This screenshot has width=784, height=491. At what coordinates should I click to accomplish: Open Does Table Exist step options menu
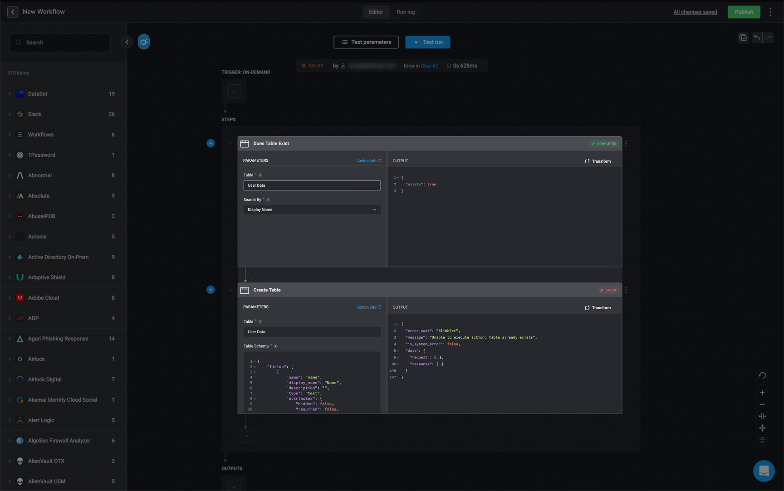click(x=626, y=144)
